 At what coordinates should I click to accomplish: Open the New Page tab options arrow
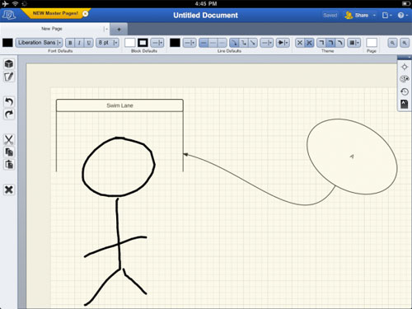point(105,29)
